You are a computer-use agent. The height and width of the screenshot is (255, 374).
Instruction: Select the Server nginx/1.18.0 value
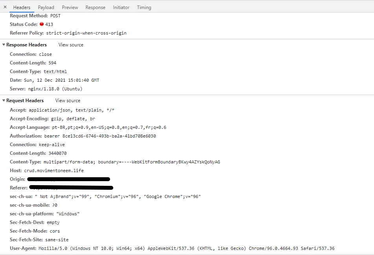[60, 89]
